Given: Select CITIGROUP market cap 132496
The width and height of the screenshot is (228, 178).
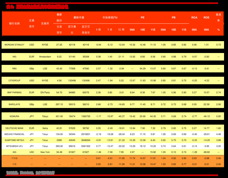Looking at the screenshot, I should 72,81.
